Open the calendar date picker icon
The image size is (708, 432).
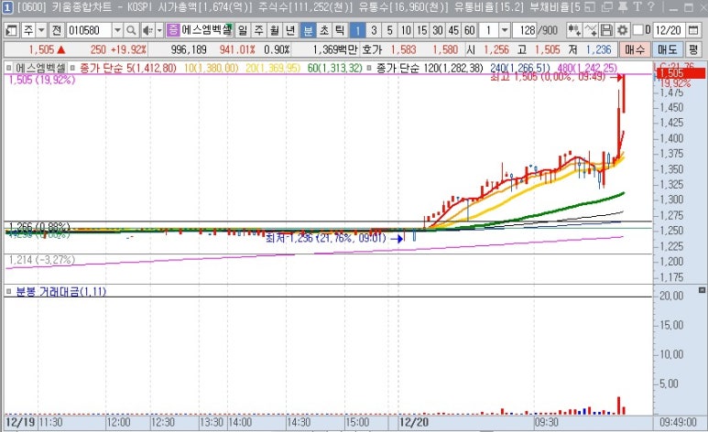[693, 31]
